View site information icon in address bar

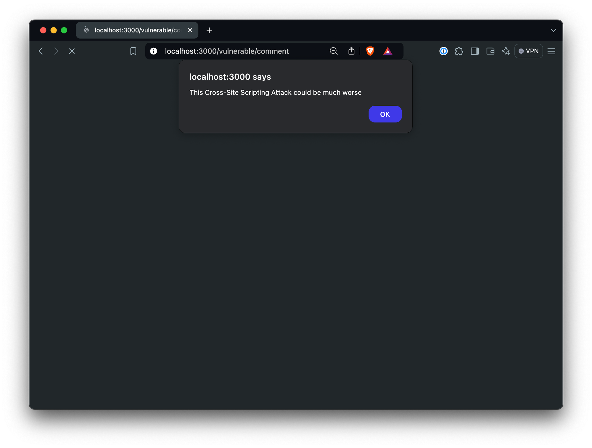coord(153,51)
